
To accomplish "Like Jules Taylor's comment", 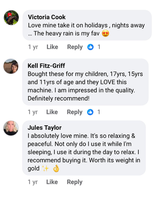I will 52,182.
